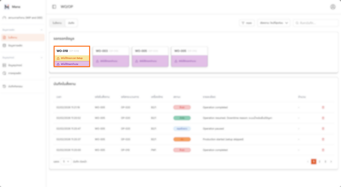
Task: Open the user profile avatar icon
Action: click(x=333, y=7)
